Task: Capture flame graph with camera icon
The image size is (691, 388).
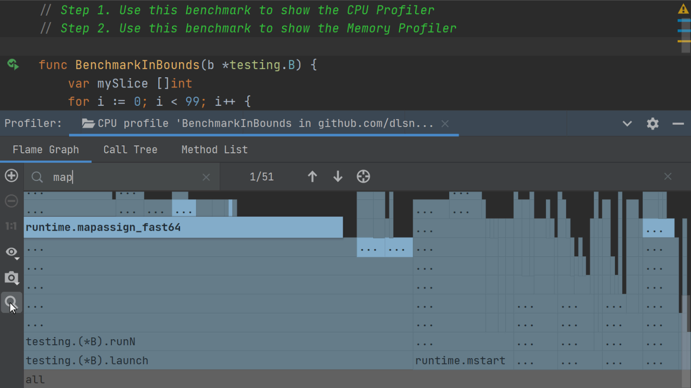Action: point(12,278)
